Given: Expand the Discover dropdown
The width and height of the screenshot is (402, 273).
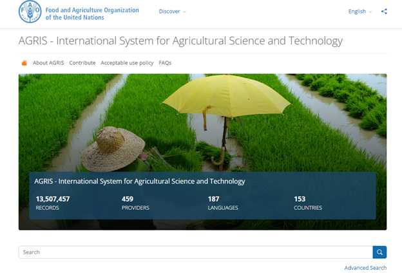Looking at the screenshot, I should (x=172, y=12).
